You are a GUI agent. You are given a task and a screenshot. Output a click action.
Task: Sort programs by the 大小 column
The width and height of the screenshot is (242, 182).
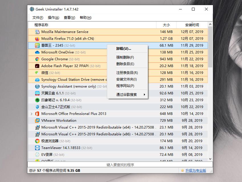tap(166, 25)
